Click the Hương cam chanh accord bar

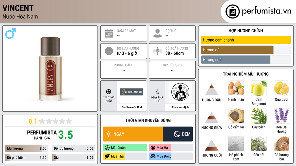click(246, 40)
